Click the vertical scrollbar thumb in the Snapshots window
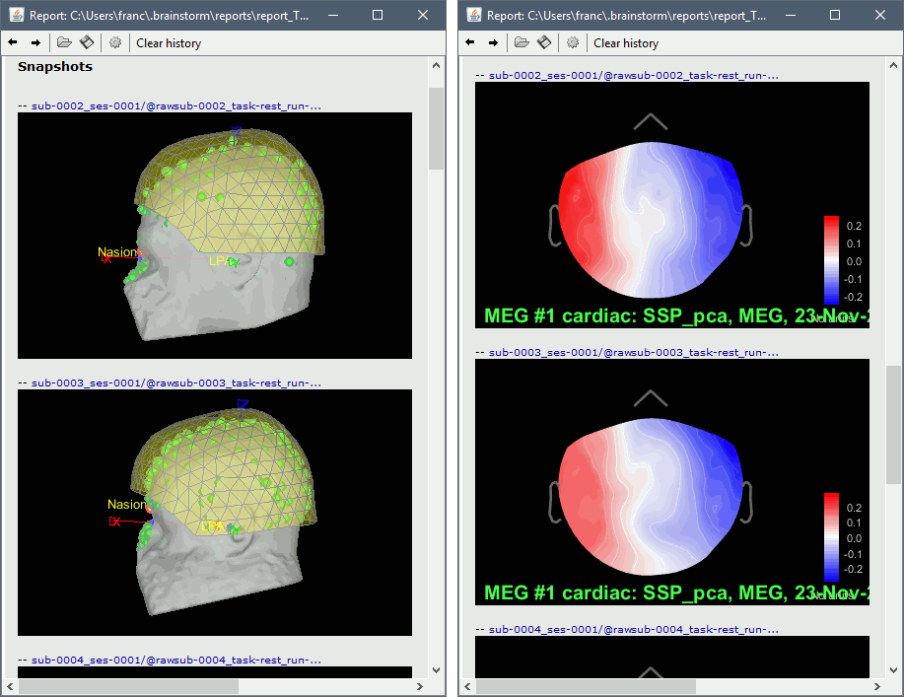This screenshot has width=904, height=697. (x=436, y=128)
